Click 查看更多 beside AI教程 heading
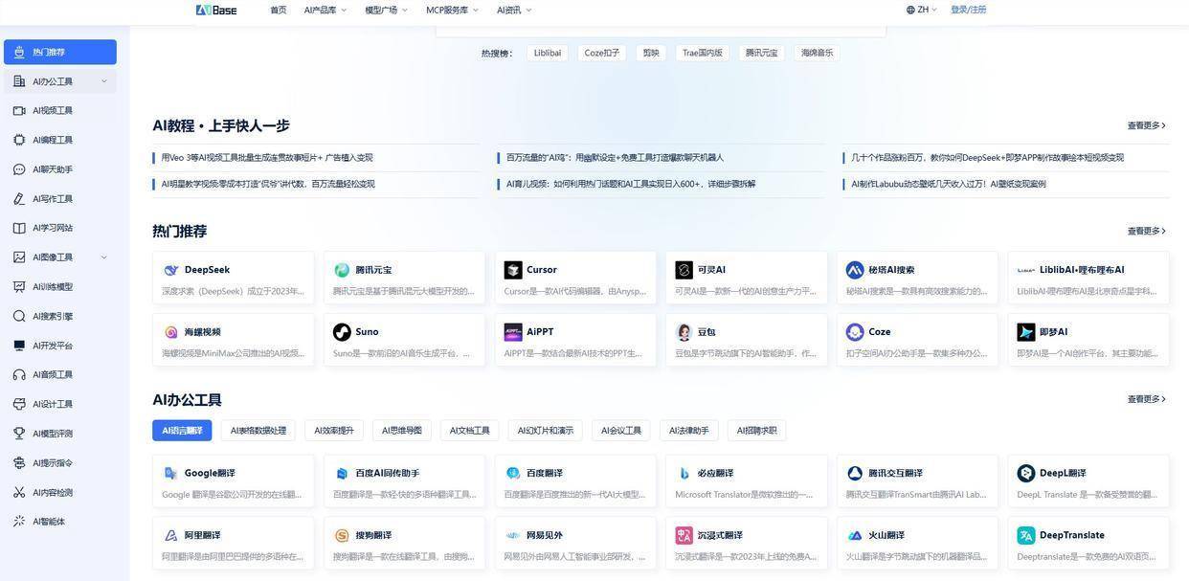The image size is (1189, 581). [1147, 125]
